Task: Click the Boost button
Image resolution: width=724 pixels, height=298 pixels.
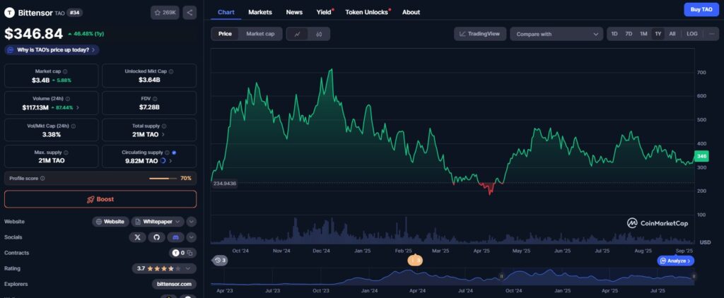Action: pos(100,199)
